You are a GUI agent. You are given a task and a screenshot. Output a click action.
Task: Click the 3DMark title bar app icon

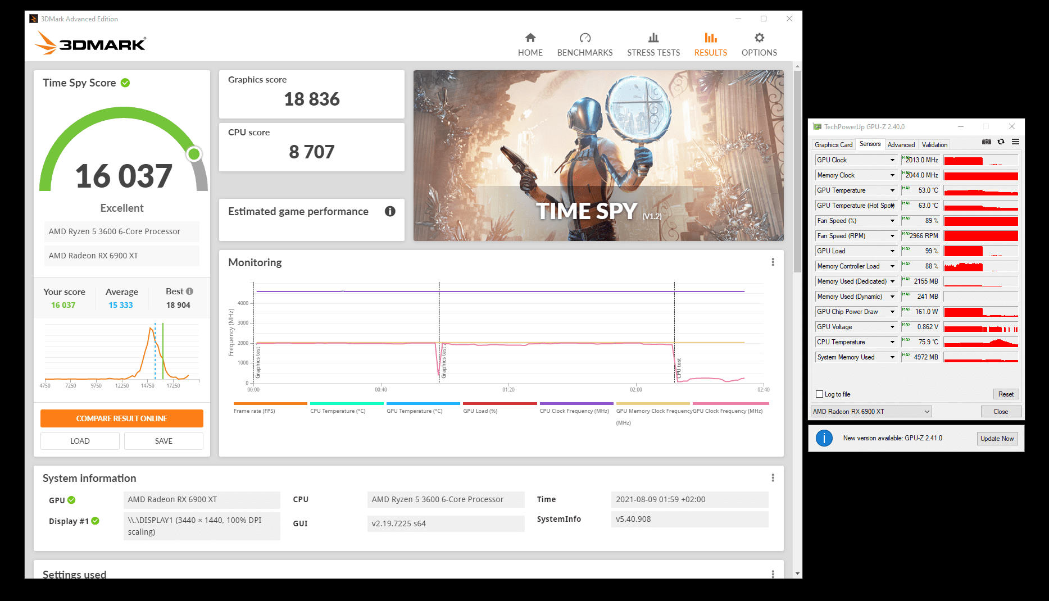coord(34,19)
